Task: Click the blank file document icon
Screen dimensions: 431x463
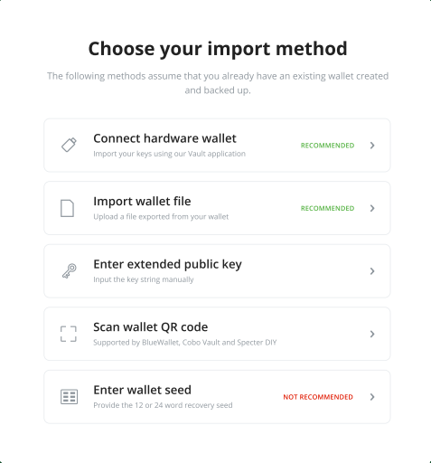Action: point(67,208)
